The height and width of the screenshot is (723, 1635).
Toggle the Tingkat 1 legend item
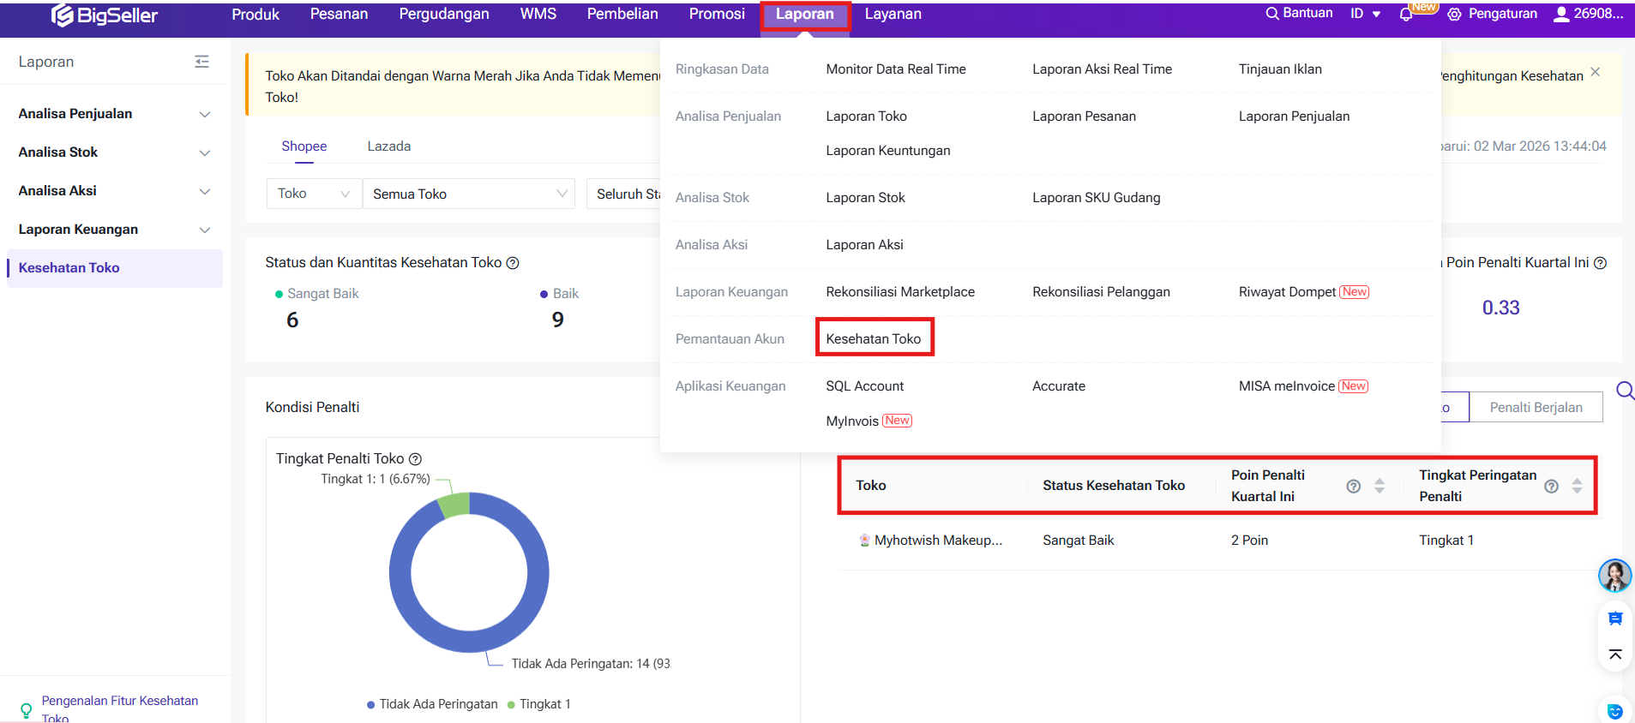538,704
